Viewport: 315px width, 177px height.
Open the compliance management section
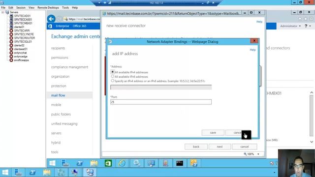click(x=69, y=67)
